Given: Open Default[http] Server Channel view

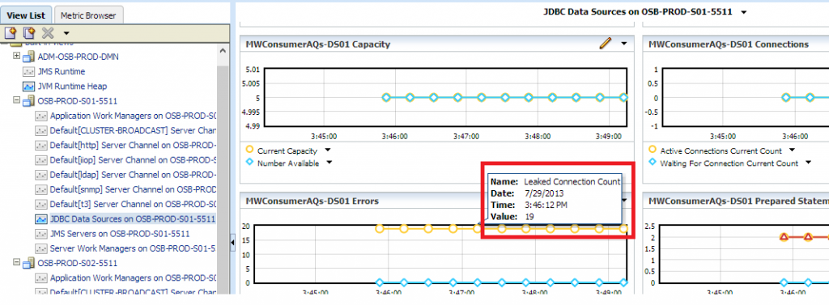Looking at the screenshot, I should [x=134, y=145].
